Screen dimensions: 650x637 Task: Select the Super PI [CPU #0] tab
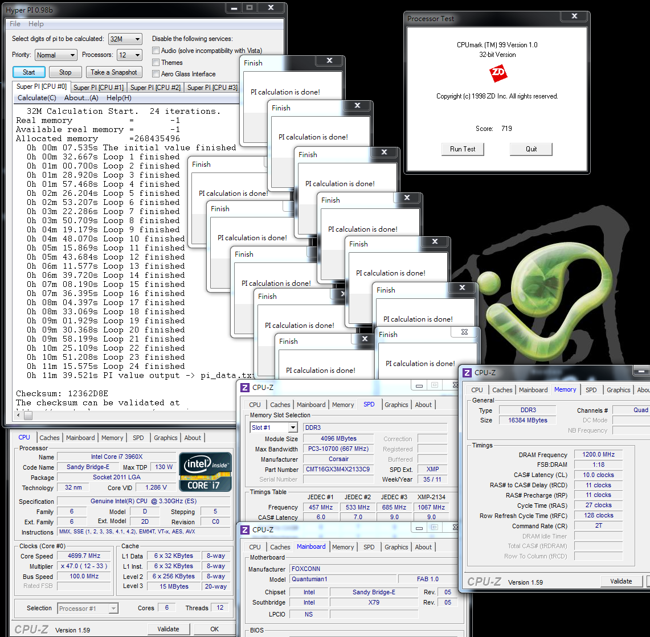pos(41,86)
